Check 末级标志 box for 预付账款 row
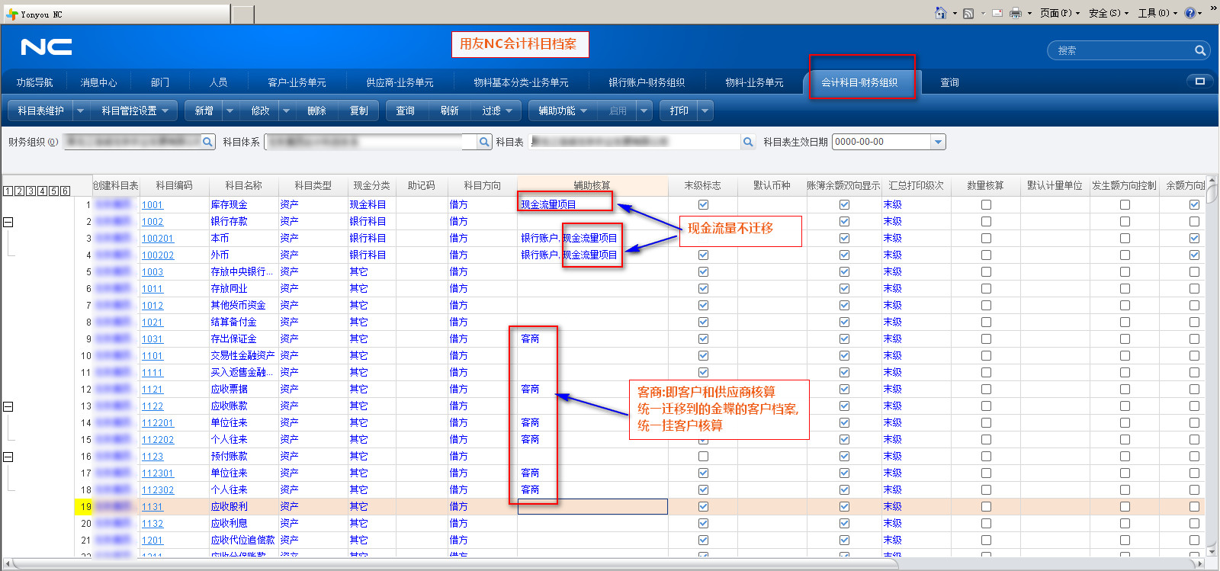The height and width of the screenshot is (571, 1220). [703, 457]
